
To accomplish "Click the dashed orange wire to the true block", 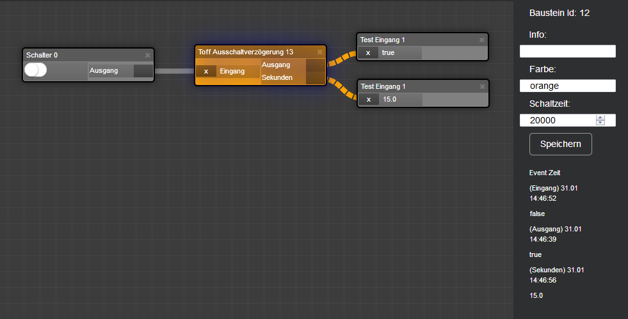I will 342,58.
